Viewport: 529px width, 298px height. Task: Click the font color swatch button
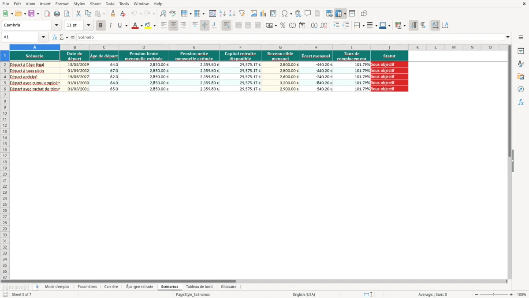click(135, 26)
